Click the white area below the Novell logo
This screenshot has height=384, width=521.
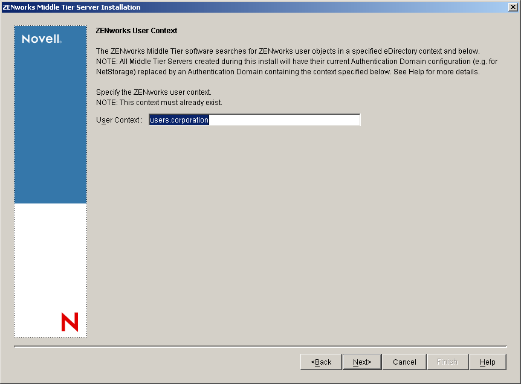[50, 260]
